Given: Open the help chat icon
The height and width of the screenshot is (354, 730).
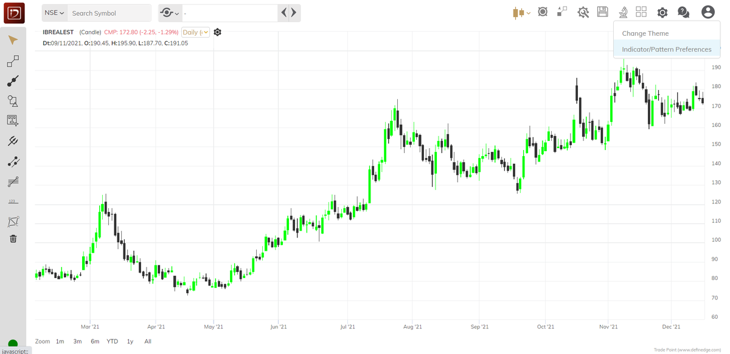Looking at the screenshot, I should 683,12.
